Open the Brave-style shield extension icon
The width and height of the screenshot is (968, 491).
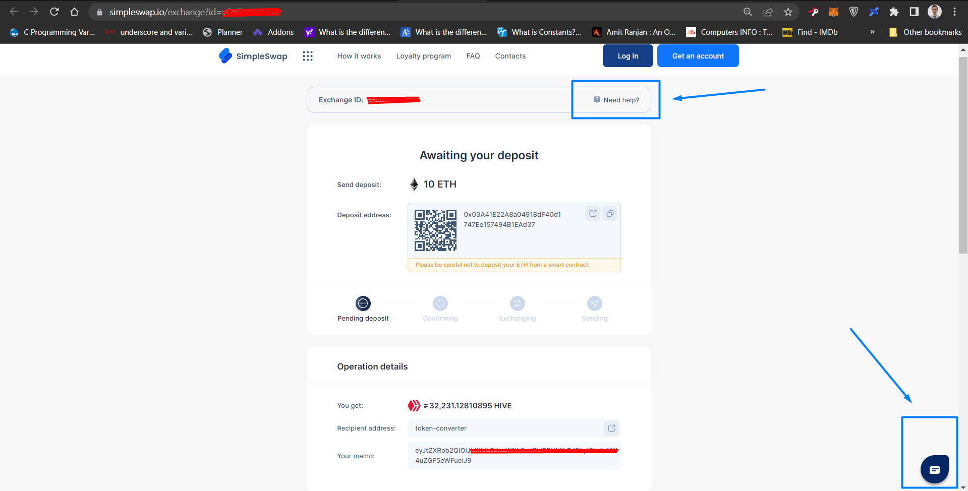(853, 12)
